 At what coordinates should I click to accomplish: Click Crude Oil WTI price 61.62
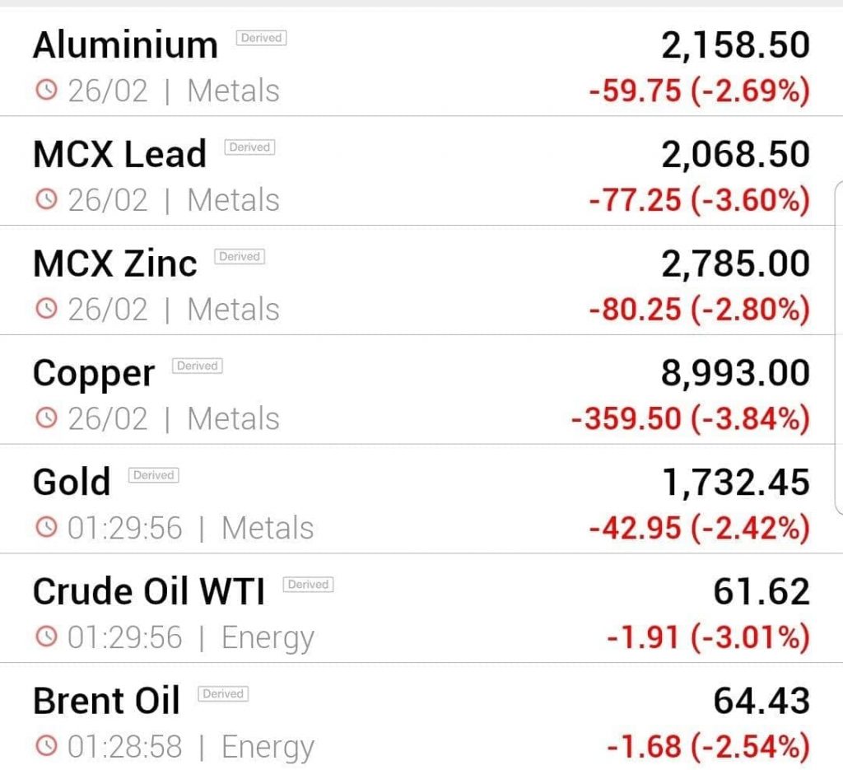click(x=761, y=591)
